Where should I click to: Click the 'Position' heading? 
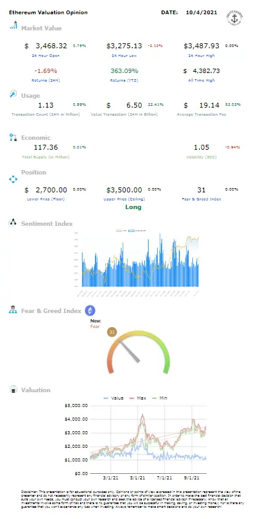coord(33,173)
